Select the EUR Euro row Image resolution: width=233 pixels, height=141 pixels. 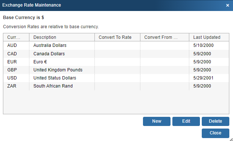point(116,62)
